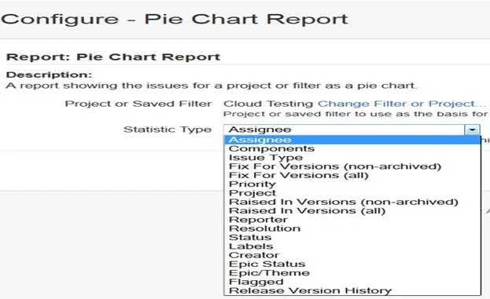Image resolution: width=490 pixels, height=299 pixels.
Task: Select the highlighted Assignee option
Action: tap(352, 140)
